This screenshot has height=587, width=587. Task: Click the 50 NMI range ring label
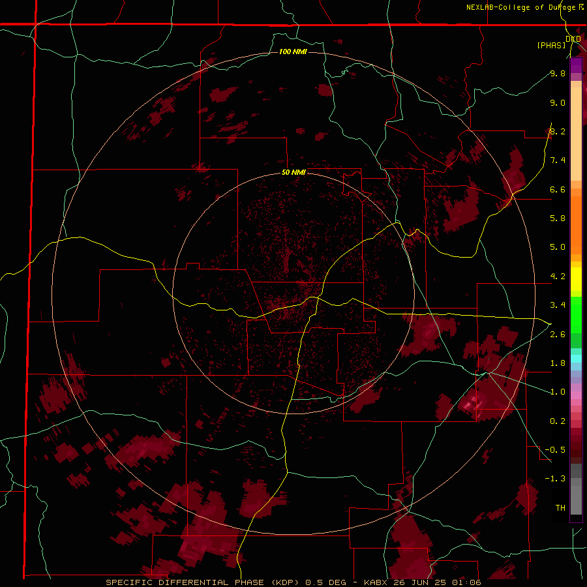[293, 173]
